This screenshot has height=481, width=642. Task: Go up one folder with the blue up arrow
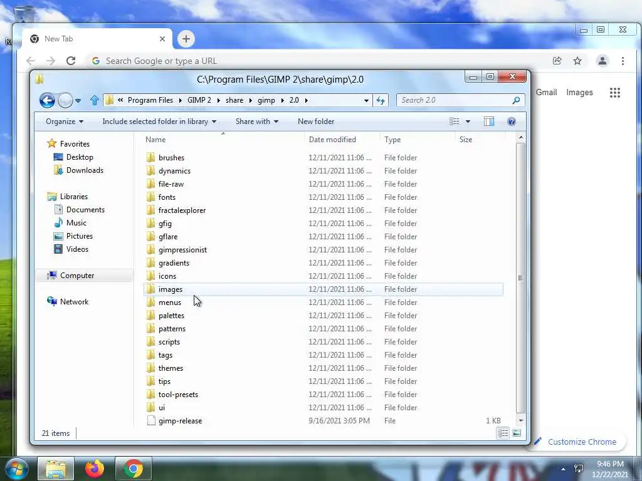point(95,100)
